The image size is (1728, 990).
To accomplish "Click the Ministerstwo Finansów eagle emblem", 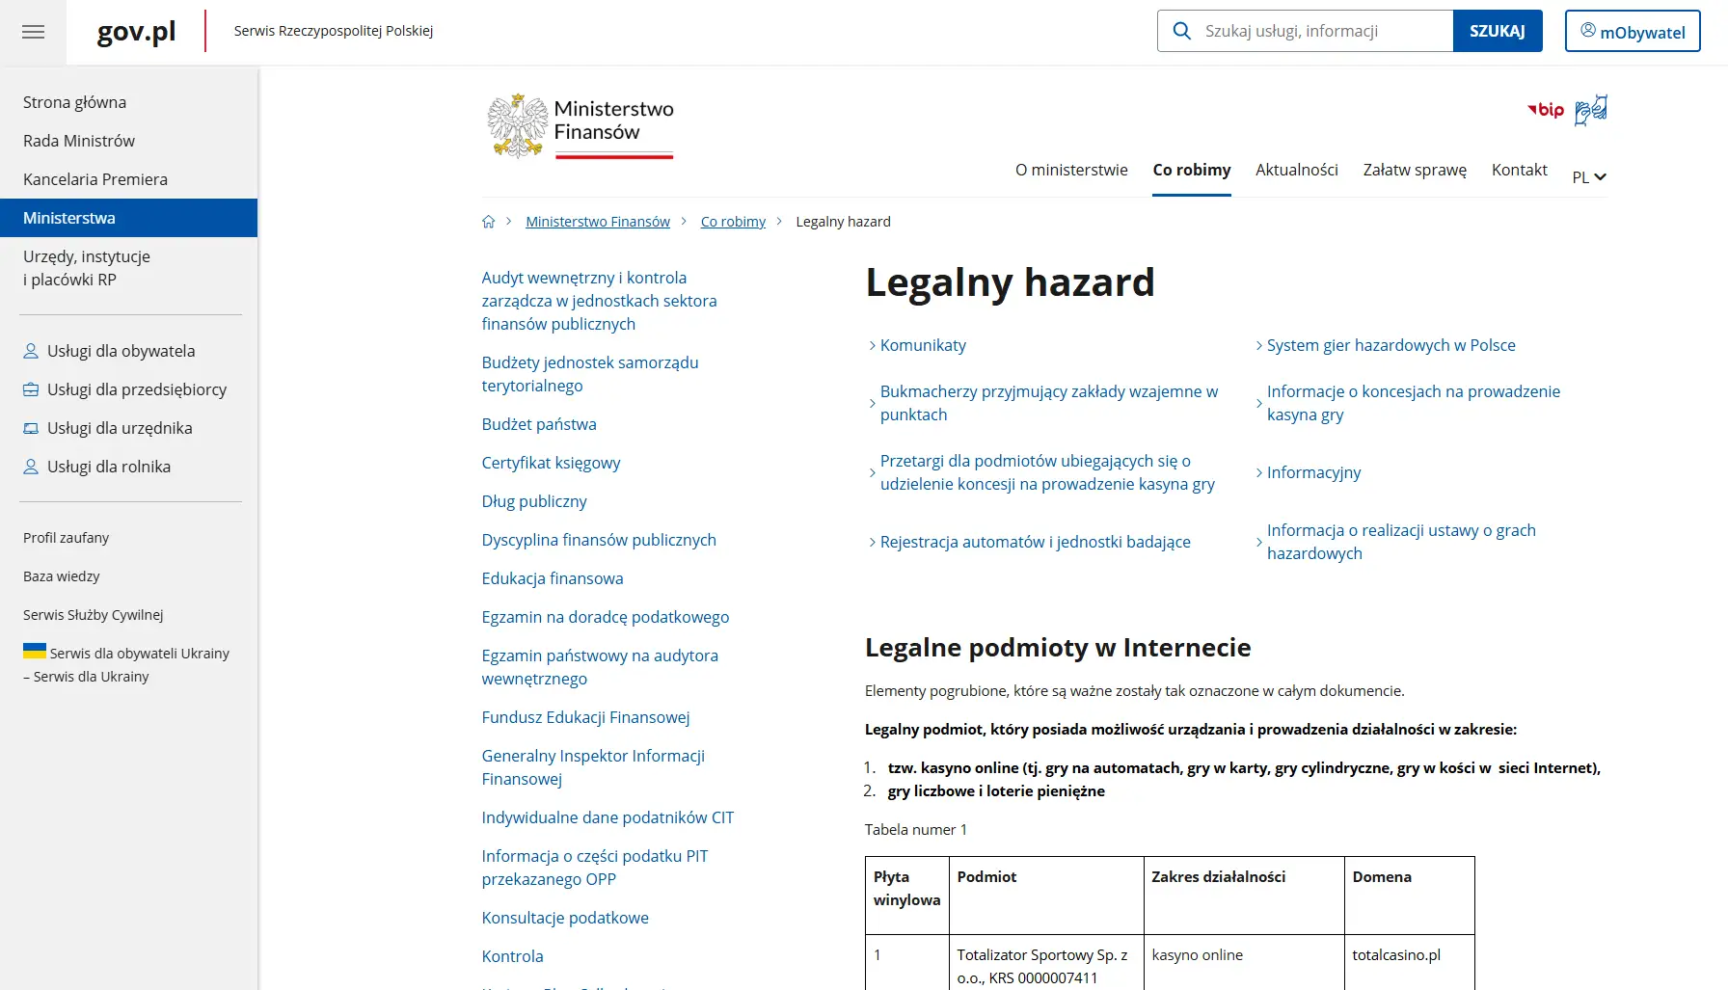I will (518, 126).
